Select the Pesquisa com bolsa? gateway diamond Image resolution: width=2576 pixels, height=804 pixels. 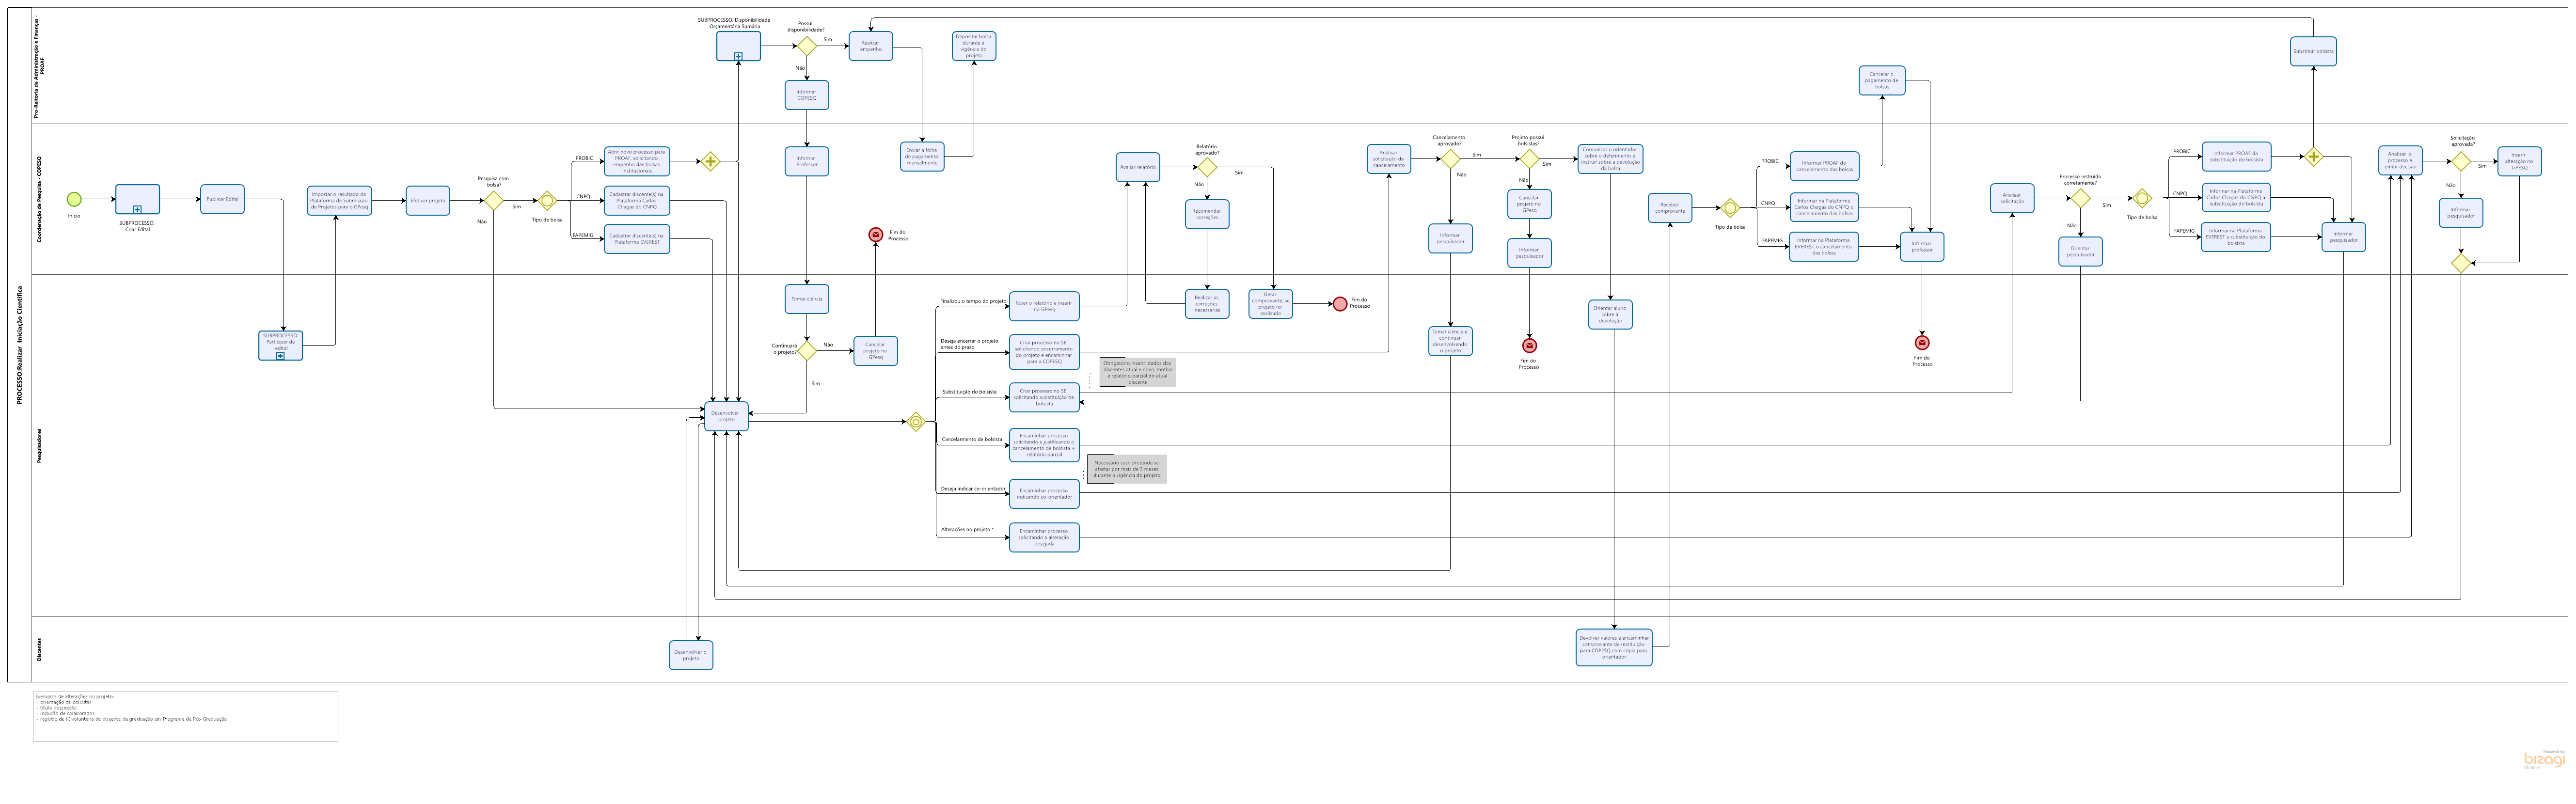click(494, 201)
